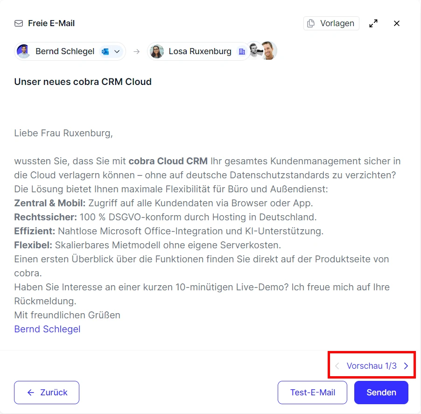The height and width of the screenshot is (414, 421).
Task: Send the email with the Senden button
Action: [381, 393]
